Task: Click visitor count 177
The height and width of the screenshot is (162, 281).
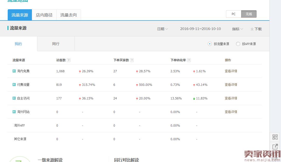Action: coord(59,98)
